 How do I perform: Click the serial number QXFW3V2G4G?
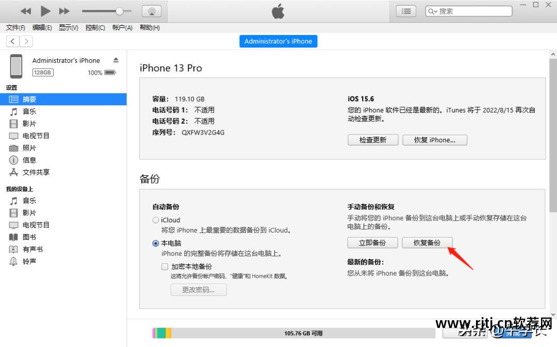click(203, 133)
